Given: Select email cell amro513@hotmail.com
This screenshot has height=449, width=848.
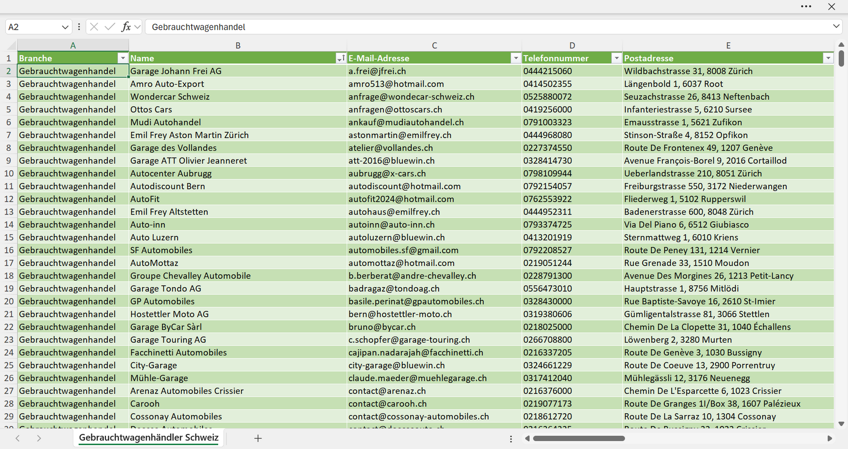Looking at the screenshot, I should [434, 84].
